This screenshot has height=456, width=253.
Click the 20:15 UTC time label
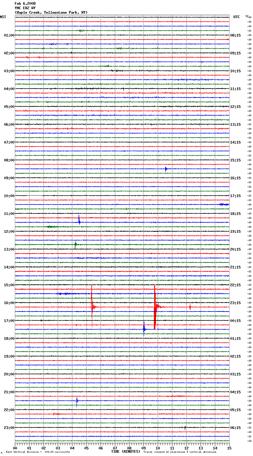point(235,249)
